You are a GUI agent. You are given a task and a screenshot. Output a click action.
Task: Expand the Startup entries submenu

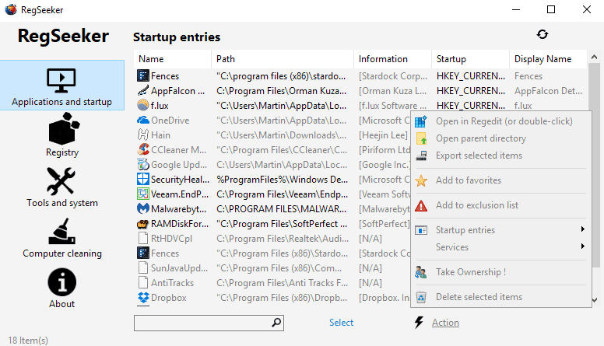pos(501,230)
